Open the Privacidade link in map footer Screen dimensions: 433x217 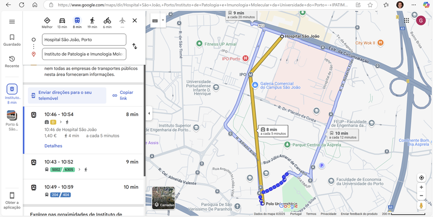[329, 214]
